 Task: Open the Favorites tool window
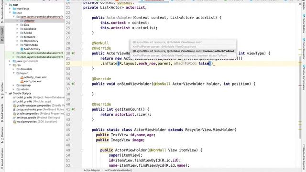(2, 90)
